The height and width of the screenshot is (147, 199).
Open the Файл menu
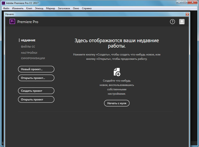(6, 8)
